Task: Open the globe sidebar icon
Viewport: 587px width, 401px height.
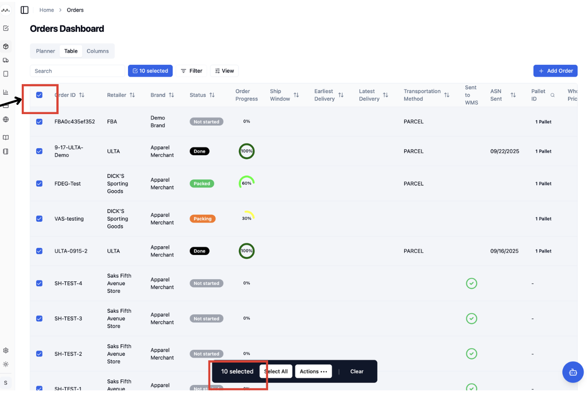Action: click(6, 119)
